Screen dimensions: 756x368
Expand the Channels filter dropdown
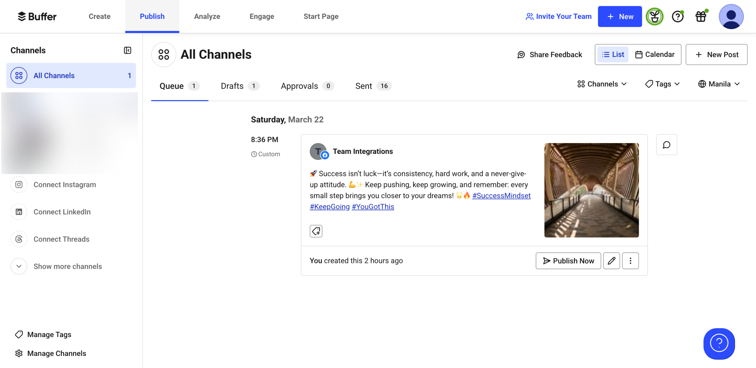[602, 84]
